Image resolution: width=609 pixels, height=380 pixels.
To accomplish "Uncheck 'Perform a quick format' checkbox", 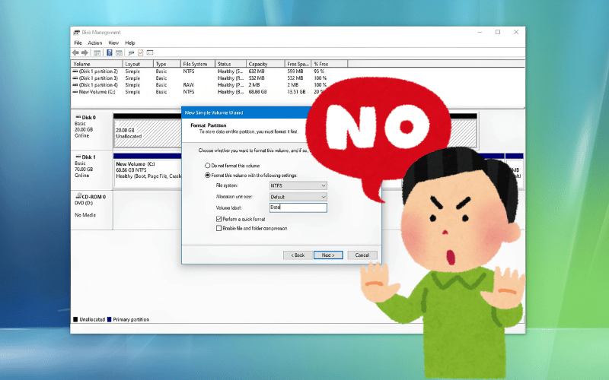I will (218, 219).
